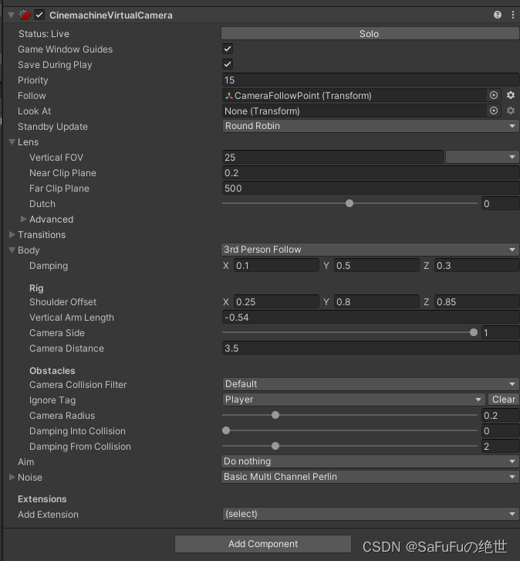
Task: Click the Shoulder Offset Y field
Action: (376, 301)
